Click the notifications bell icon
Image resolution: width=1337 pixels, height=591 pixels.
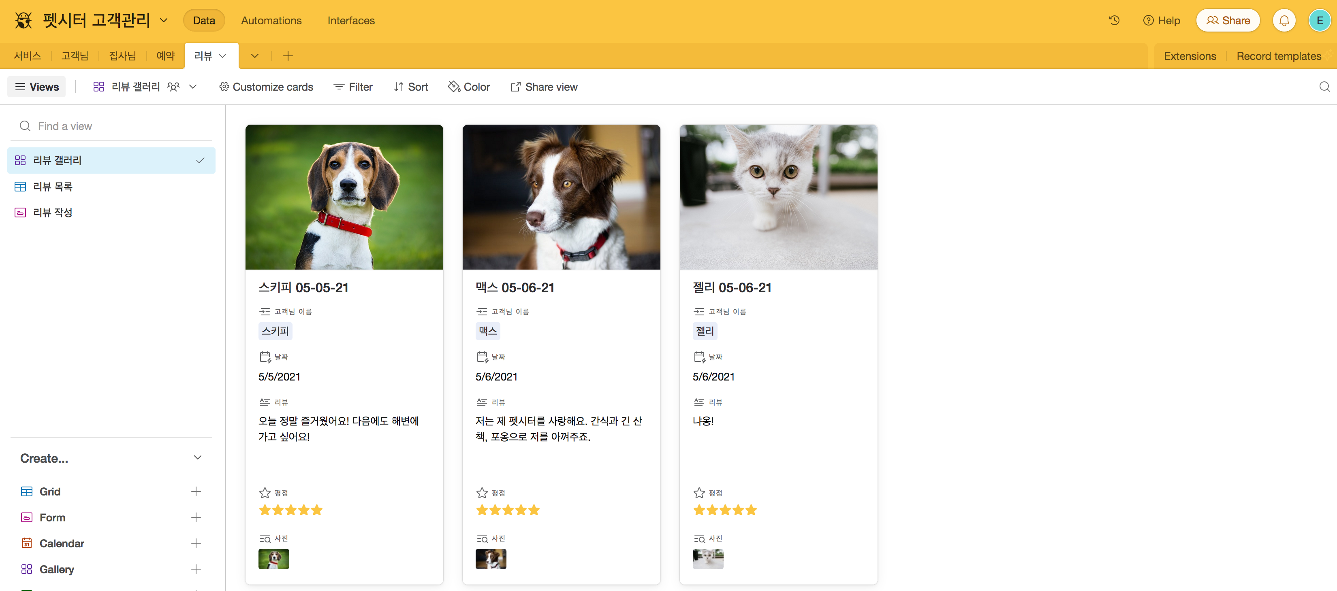coord(1284,21)
